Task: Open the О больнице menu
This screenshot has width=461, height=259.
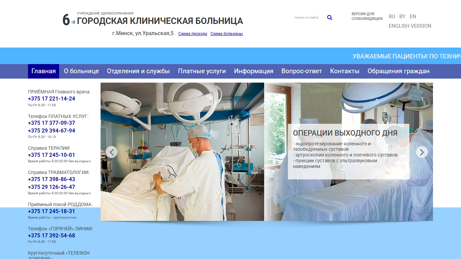Action: (x=81, y=71)
